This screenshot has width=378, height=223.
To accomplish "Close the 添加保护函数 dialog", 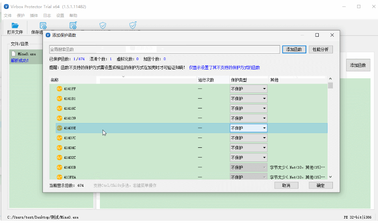I will (332, 35).
